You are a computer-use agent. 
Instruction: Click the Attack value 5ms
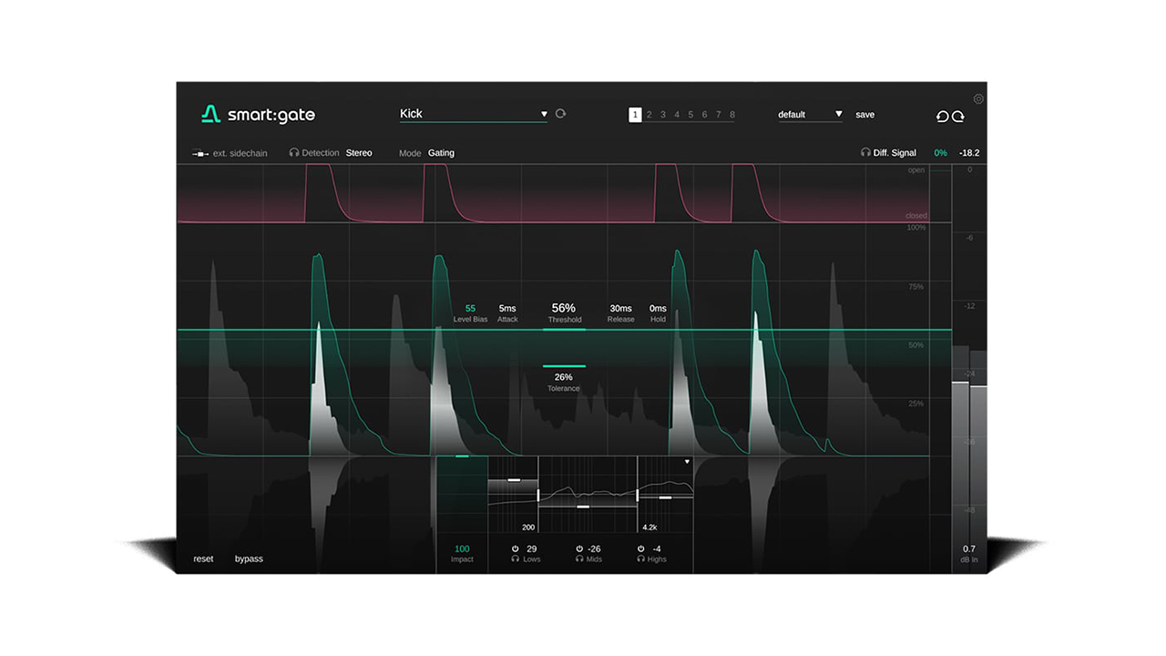pyautogui.click(x=507, y=309)
